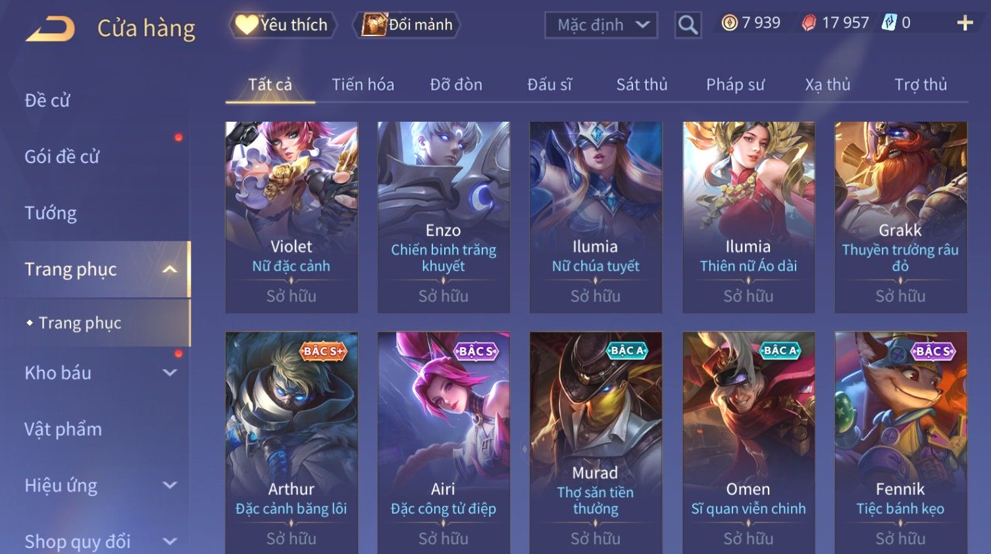Switch to the Pháp sư tab
The height and width of the screenshot is (554, 991).
735,85
